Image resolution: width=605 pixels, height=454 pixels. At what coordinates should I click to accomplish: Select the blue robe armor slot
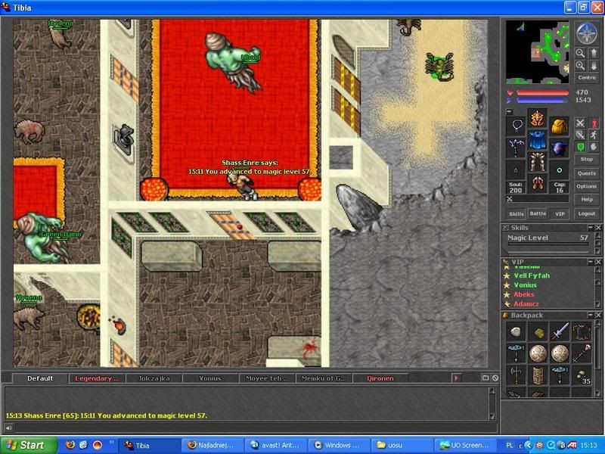(x=538, y=140)
